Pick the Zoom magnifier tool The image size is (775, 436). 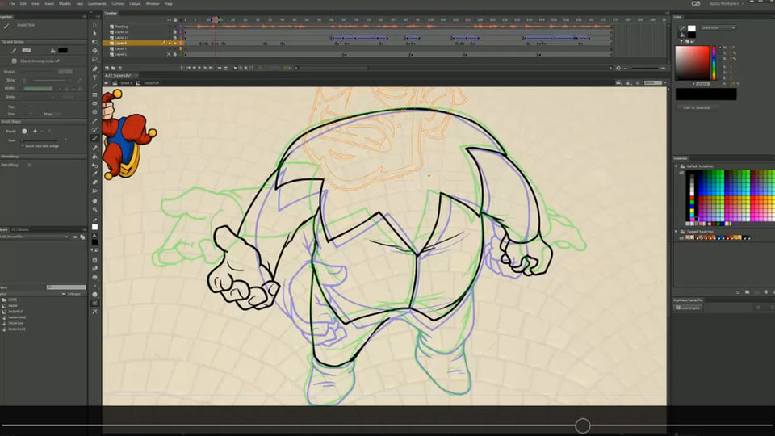[x=94, y=209]
